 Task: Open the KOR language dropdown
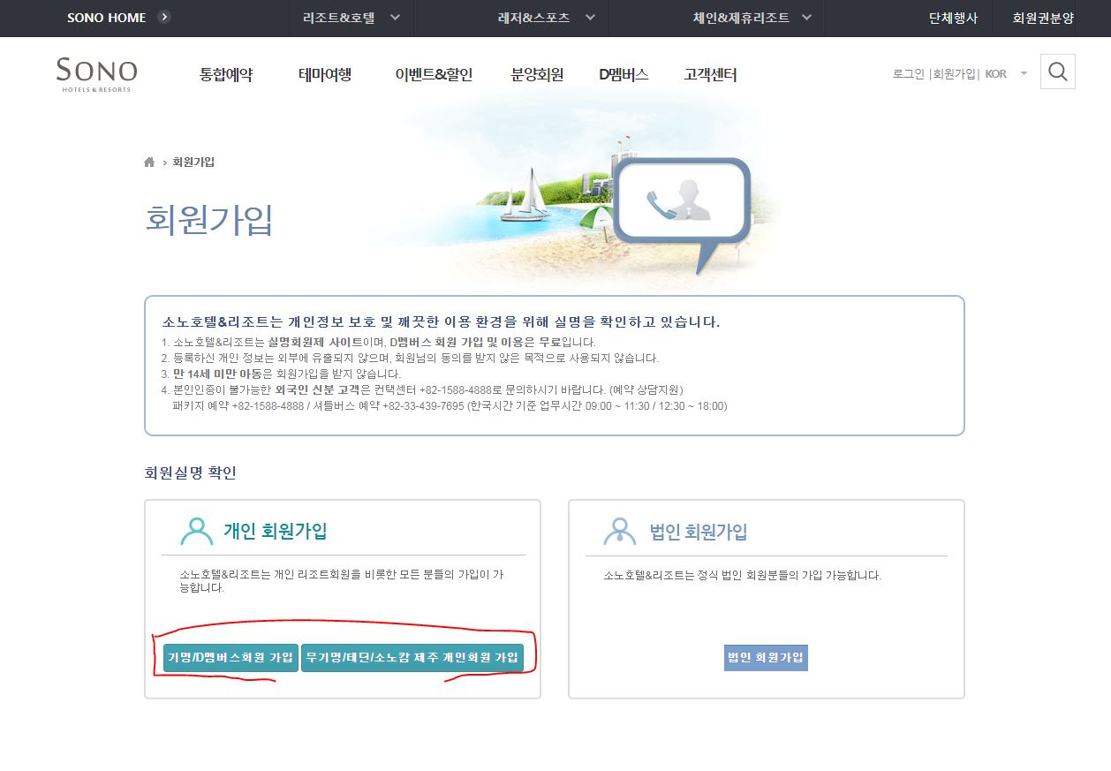tap(1006, 74)
